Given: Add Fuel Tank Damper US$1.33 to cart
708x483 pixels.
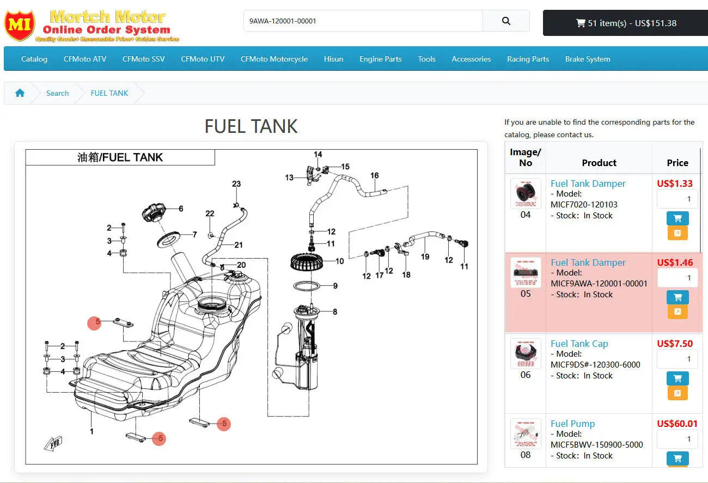Looking at the screenshot, I should coord(678,218).
